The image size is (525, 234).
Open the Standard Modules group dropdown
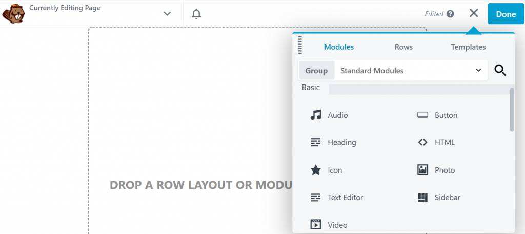point(411,71)
